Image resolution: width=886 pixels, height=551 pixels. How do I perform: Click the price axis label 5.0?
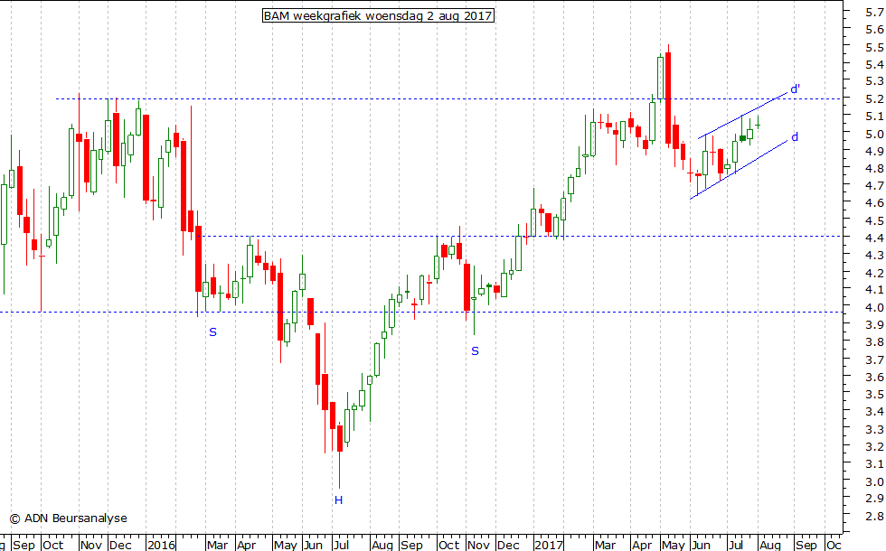tap(875, 134)
